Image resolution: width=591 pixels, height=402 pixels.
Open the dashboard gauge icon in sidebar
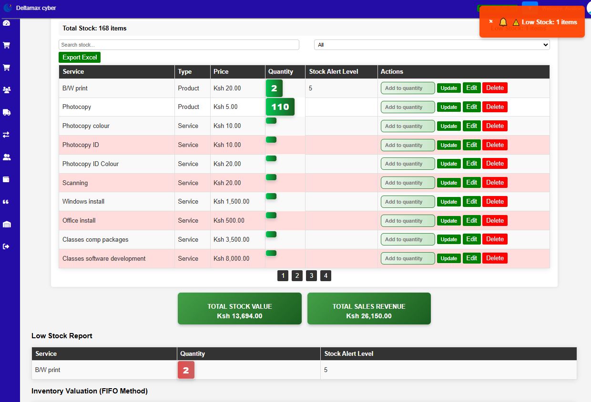pos(6,23)
